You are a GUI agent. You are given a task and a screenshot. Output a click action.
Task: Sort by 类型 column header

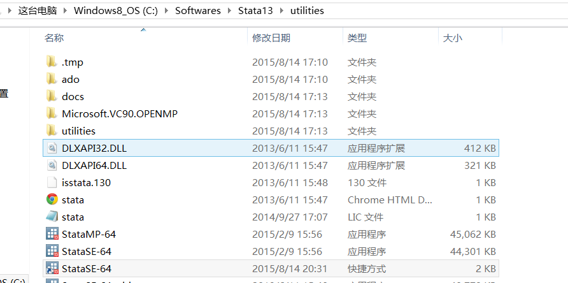[x=357, y=38]
